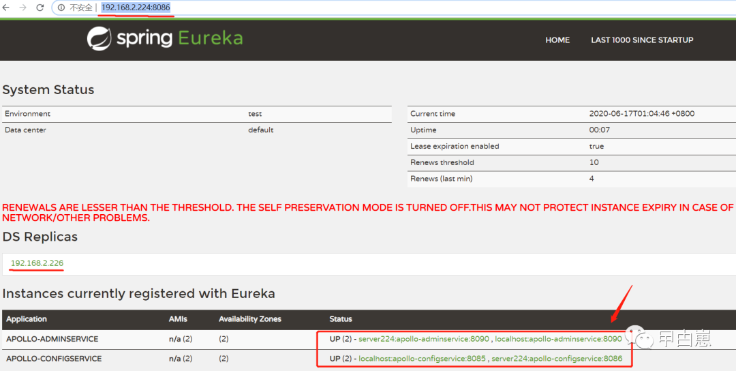This screenshot has width=736, height=371.
Task: Click n/a (2) in APOLLO-CONFIGSERVICE row
Action: tap(180, 359)
